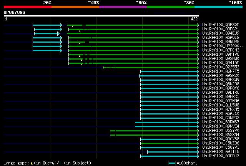This screenshot has width=246, height=166.
Task: Click the green alignment bar of B6SYP0
Action: tap(155, 131)
